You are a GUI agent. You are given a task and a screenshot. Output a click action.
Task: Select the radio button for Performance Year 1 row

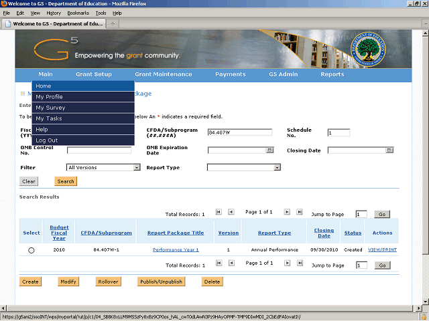coord(32,250)
